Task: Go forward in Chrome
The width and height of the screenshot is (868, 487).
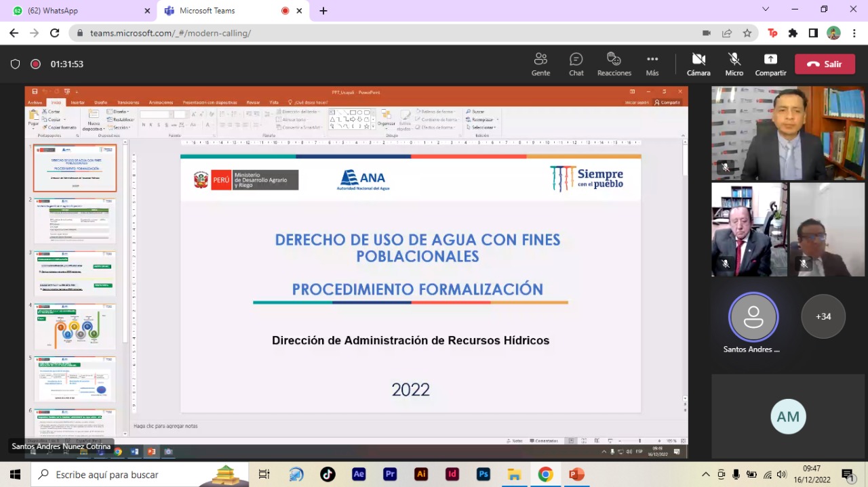Action: [x=35, y=33]
